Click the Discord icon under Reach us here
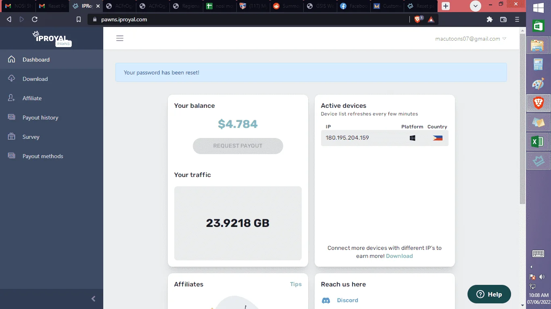This screenshot has height=309, width=551. pyautogui.click(x=326, y=301)
